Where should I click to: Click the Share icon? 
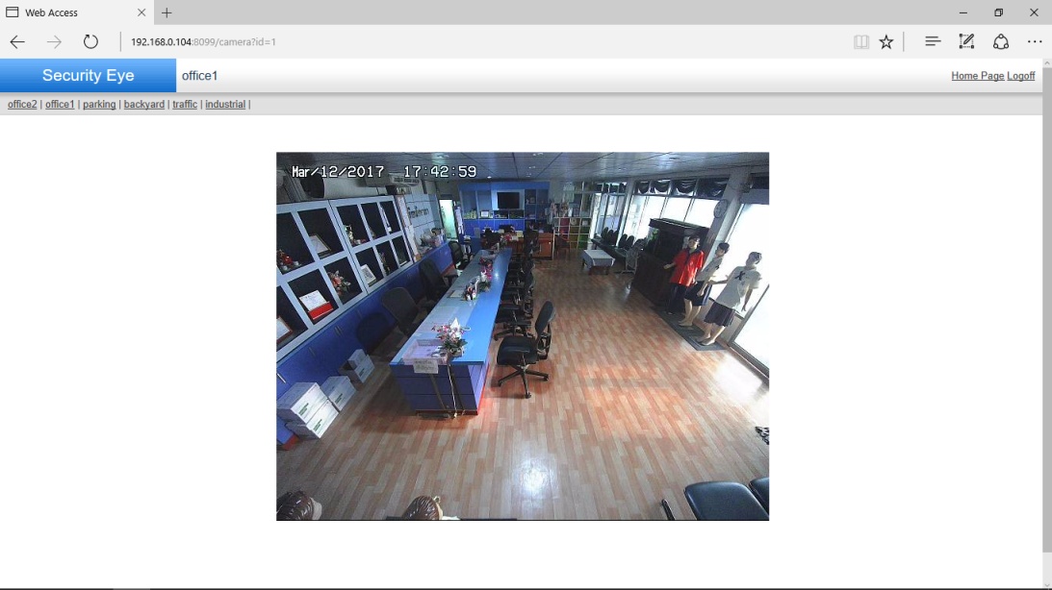tap(1001, 41)
